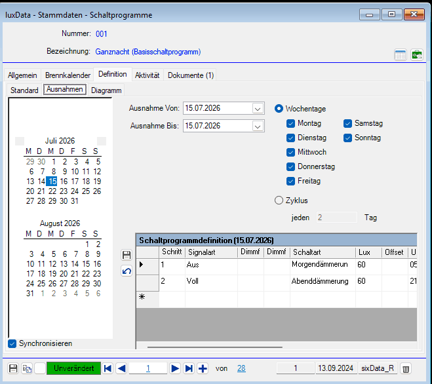432x384 pixels.
Task: Delete the record with the trash icon
Action: (406, 368)
